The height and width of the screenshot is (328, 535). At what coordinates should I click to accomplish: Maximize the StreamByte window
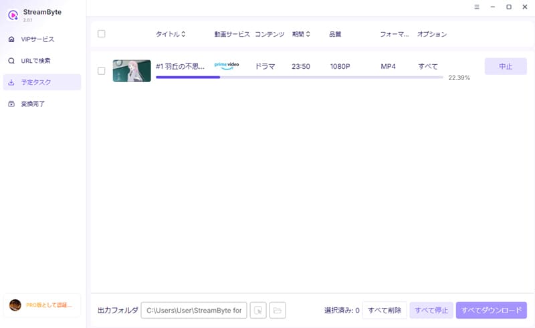pyautogui.click(x=509, y=7)
